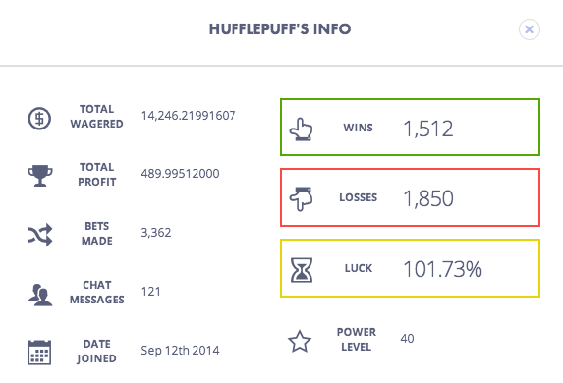Click the luck percentage 101.73%
Screen dimensions: 563x383
[x=442, y=269]
